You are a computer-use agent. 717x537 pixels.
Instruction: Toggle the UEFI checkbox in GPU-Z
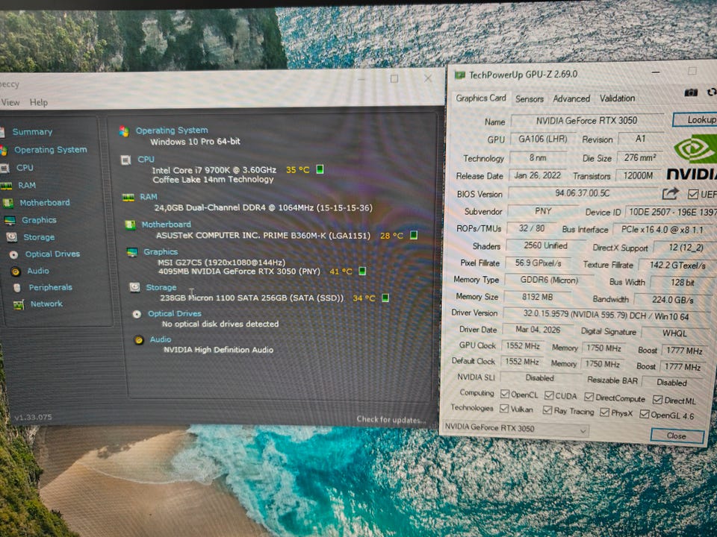point(693,194)
